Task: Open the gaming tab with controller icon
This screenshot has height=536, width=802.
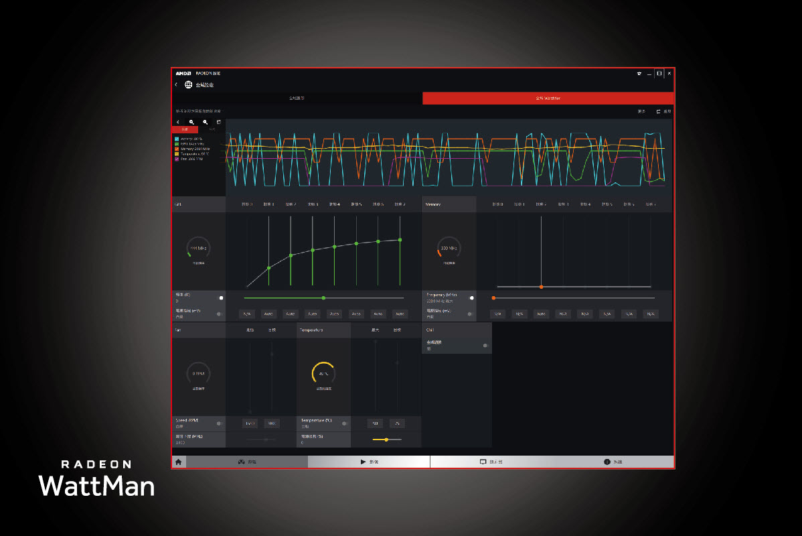Action: (246, 462)
